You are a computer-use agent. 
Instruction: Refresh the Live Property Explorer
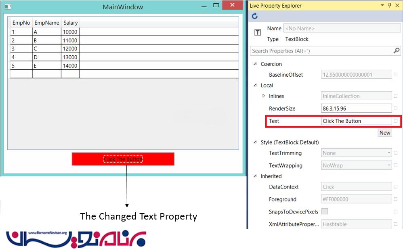(x=254, y=16)
